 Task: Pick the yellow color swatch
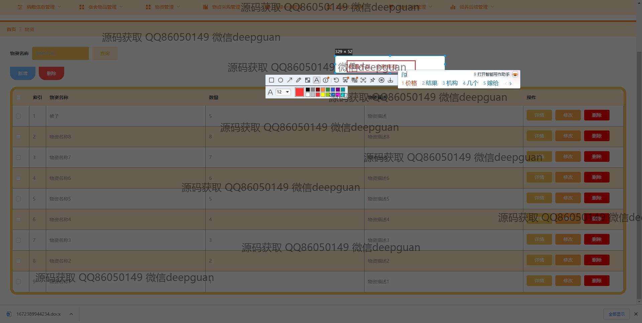tap(323, 94)
